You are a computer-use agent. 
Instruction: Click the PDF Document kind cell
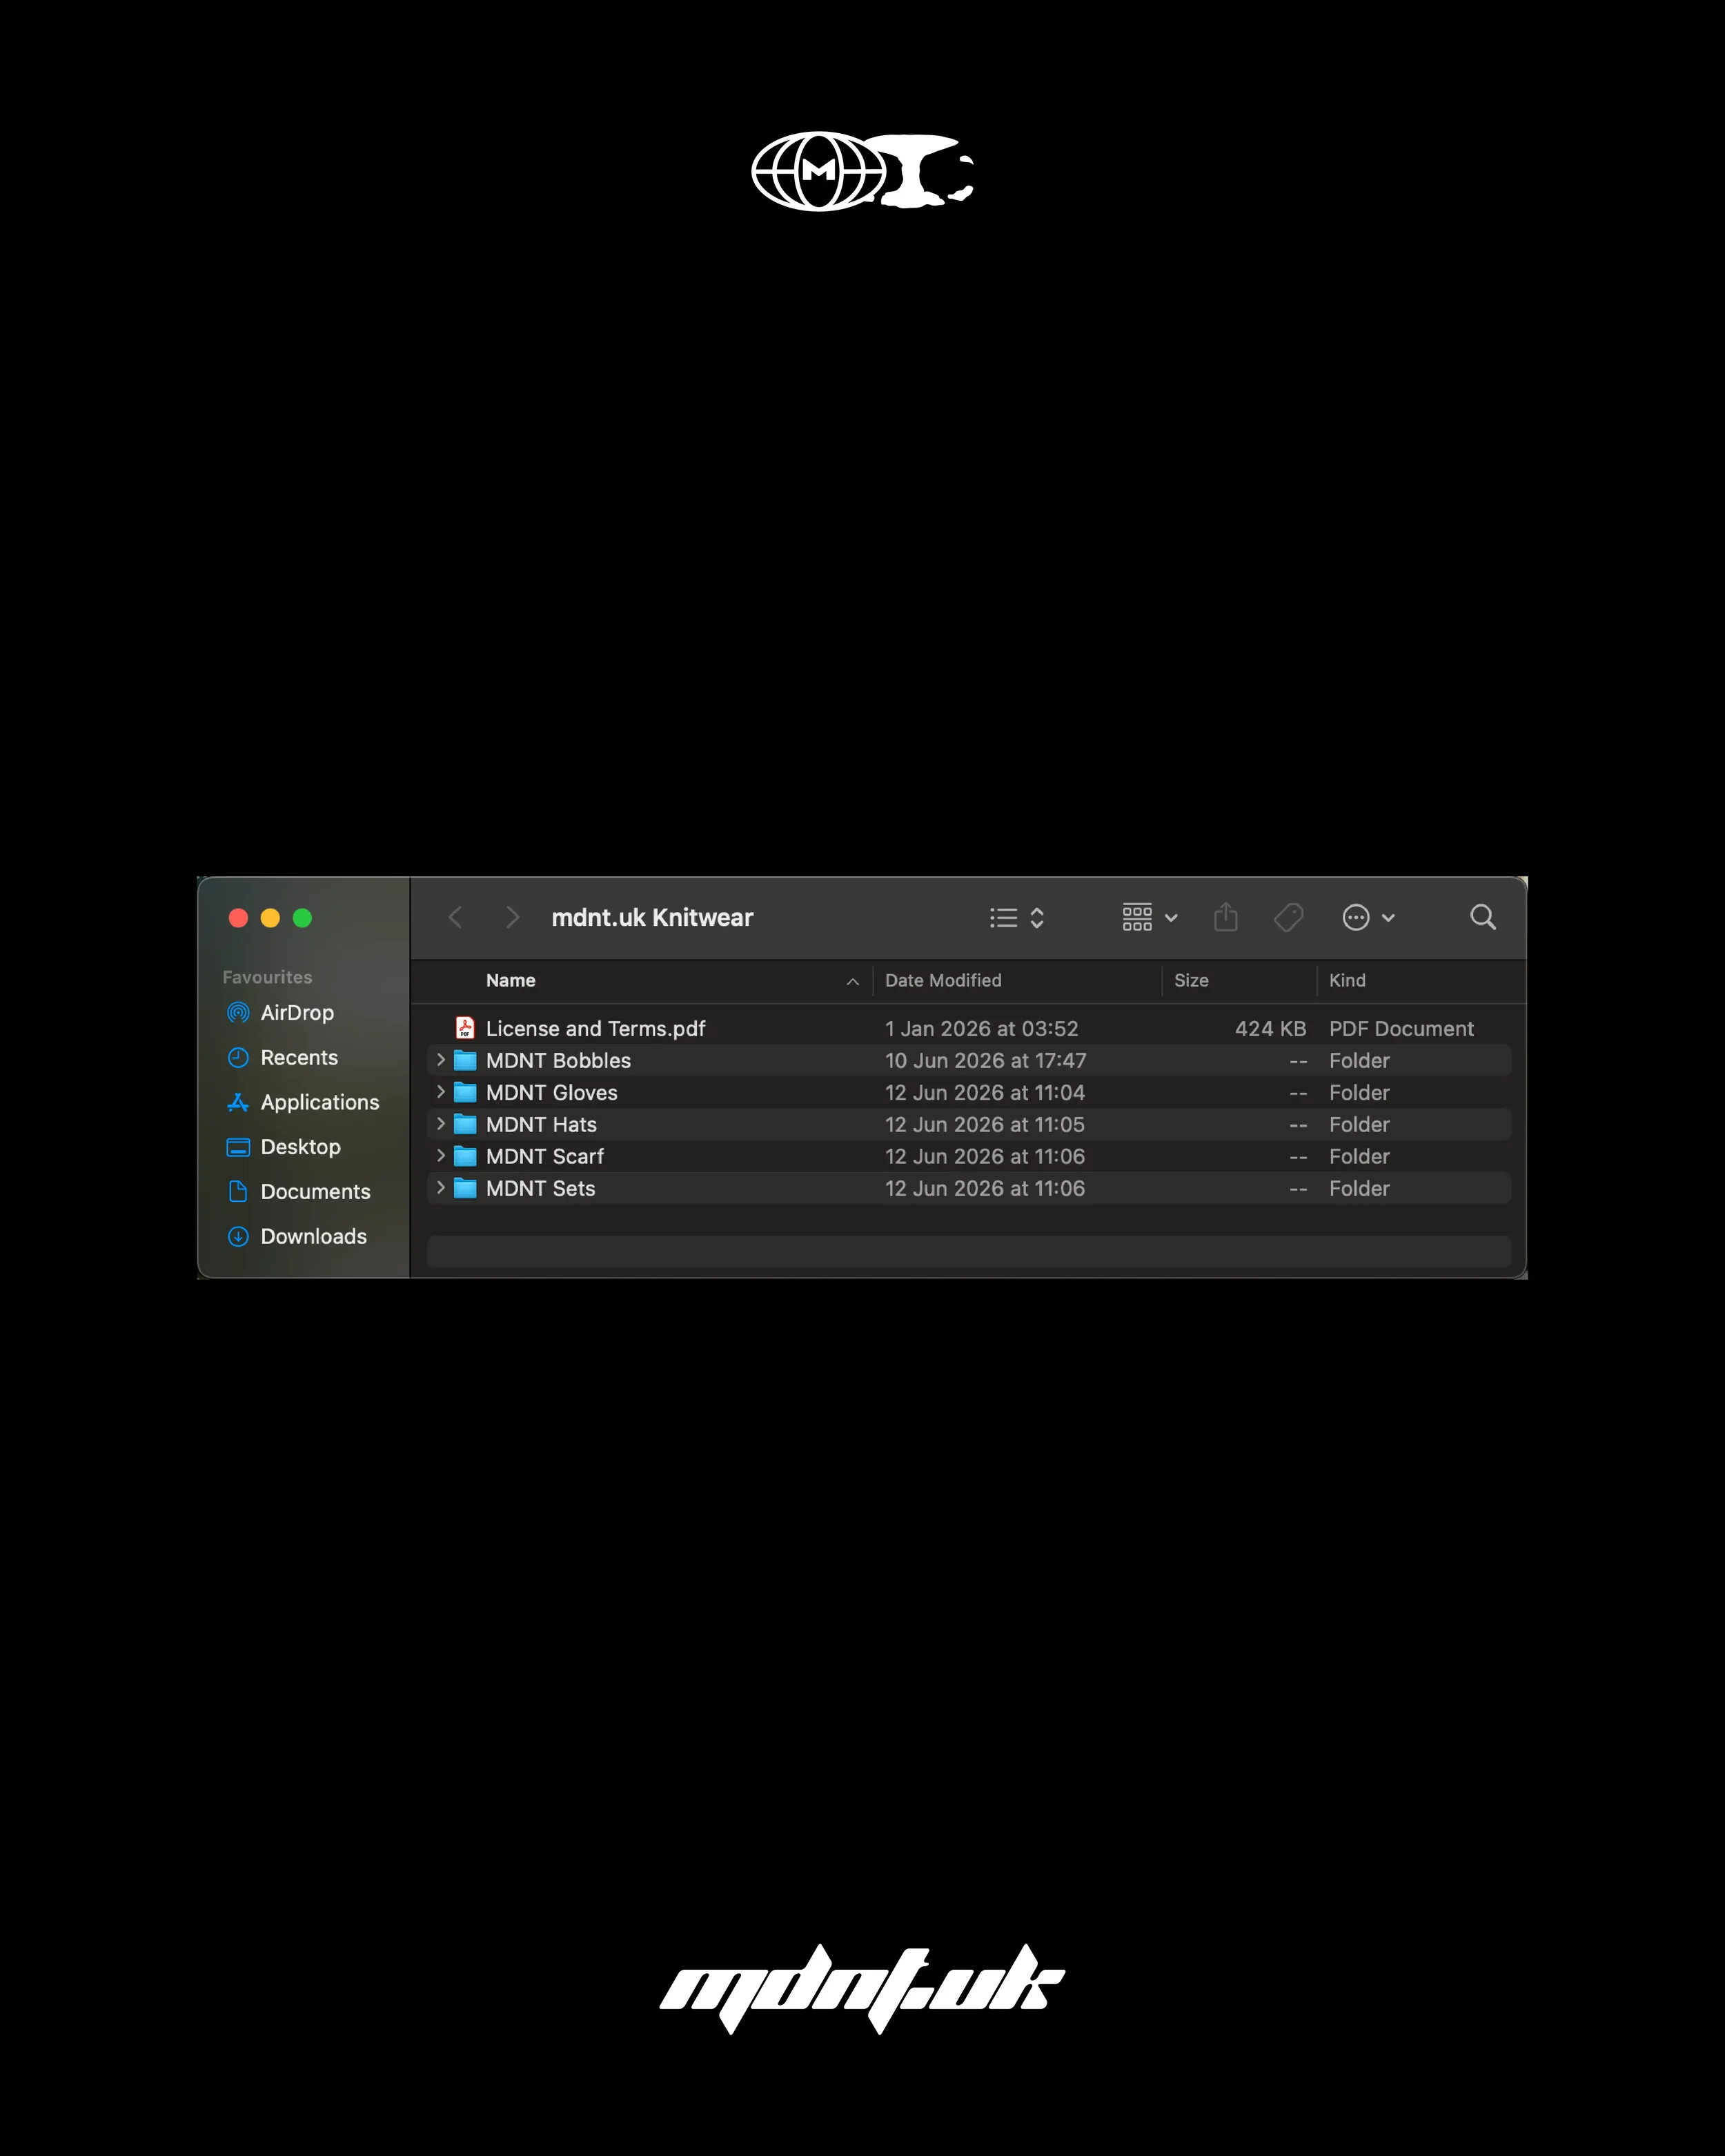[1401, 1029]
